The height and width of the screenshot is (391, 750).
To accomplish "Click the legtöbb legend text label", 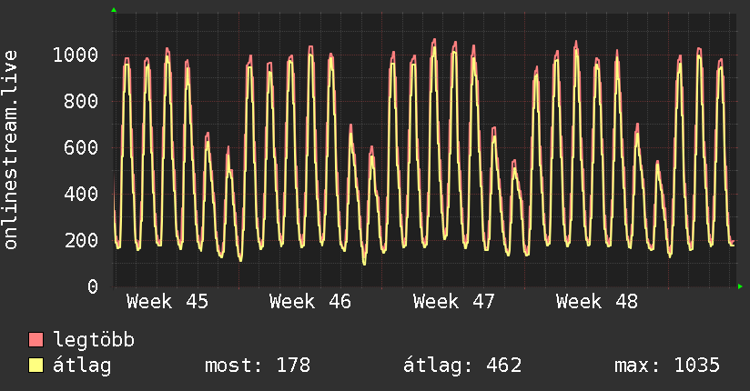I will click(x=95, y=340).
